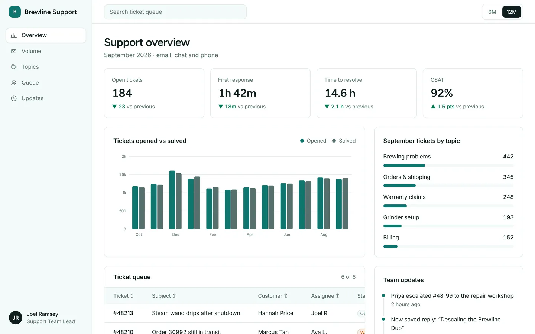Click the First response card
The image size is (535, 334).
pyautogui.click(x=260, y=93)
